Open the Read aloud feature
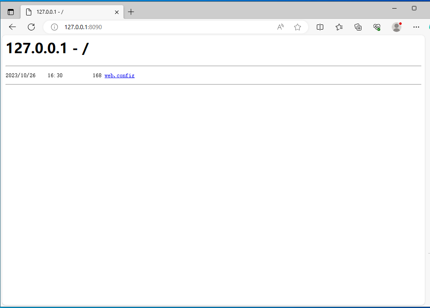The image size is (430, 308). (x=280, y=27)
